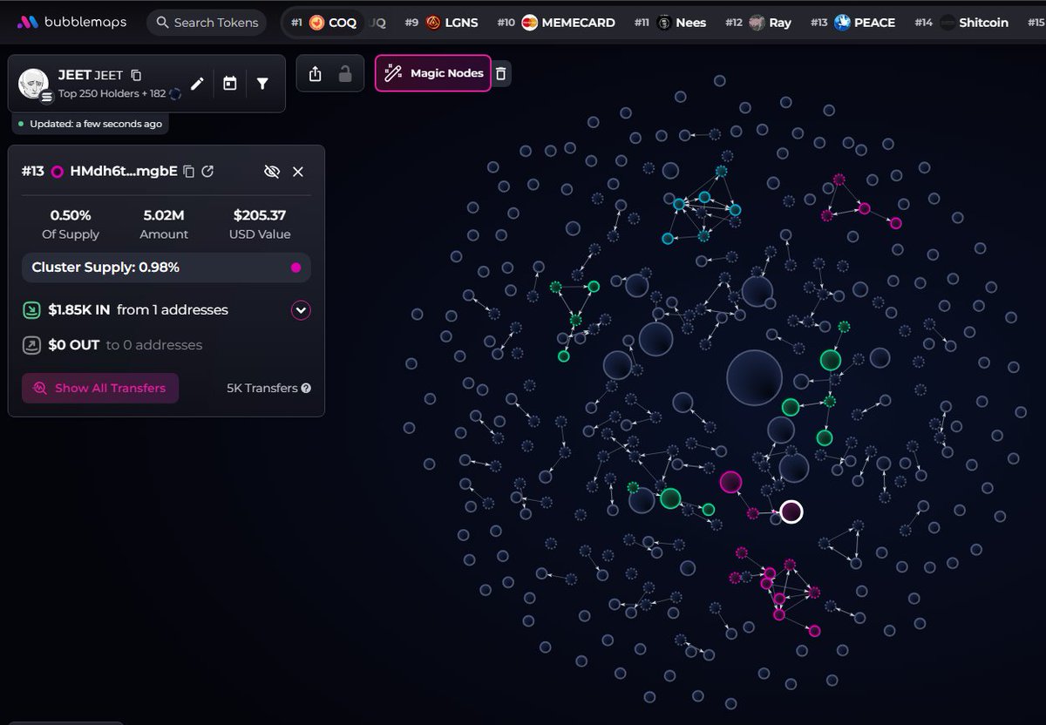
Task: Click the bubblemaps logo
Action: click(71, 23)
